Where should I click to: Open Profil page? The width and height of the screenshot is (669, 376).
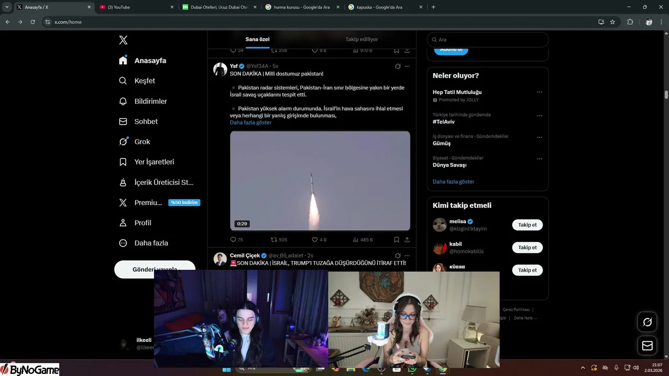click(x=135, y=222)
